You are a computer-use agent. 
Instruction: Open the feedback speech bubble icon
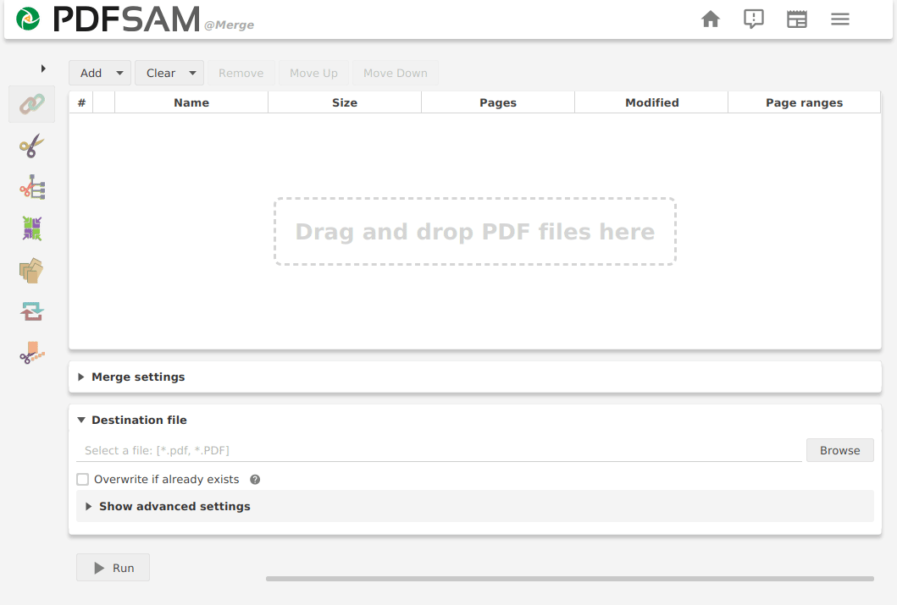click(x=754, y=19)
